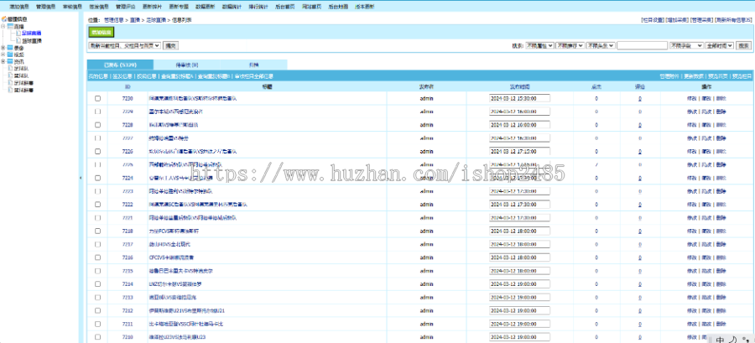Switch to the 归档 tab
The width and height of the screenshot is (755, 343).
click(253, 65)
